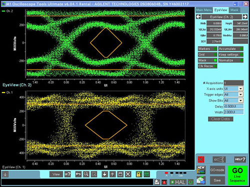Click the branching connection diagram icon

click(219, 159)
